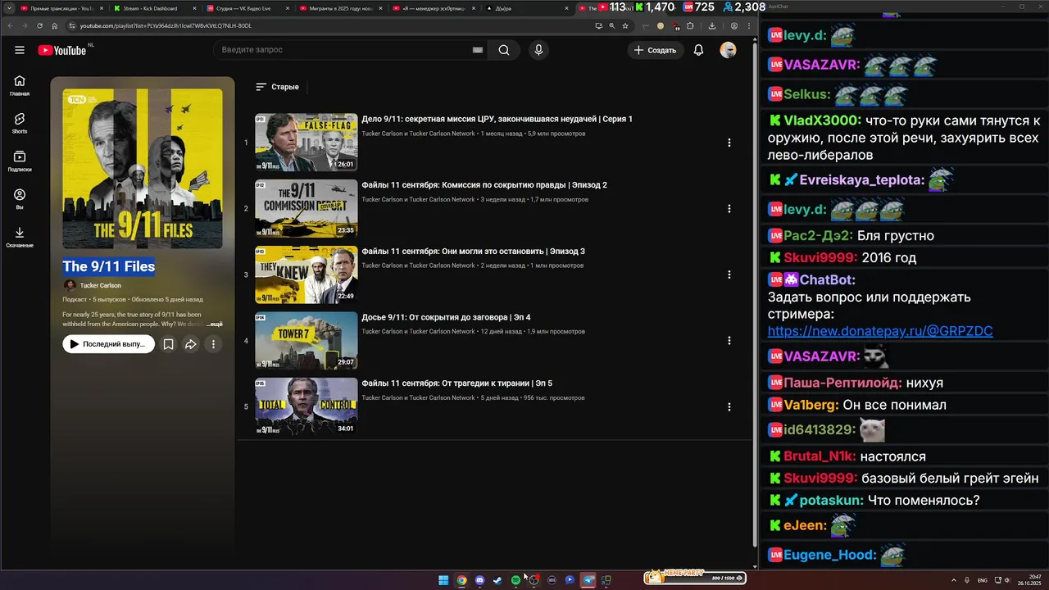
Task: Switch to Студия — VK Видео Live tab
Action: coord(247,8)
